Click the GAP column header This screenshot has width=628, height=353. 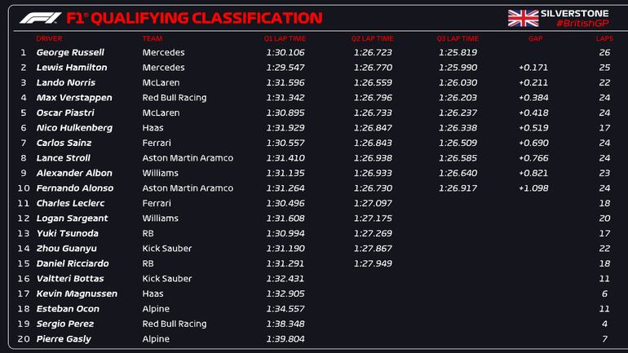click(535, 38)
